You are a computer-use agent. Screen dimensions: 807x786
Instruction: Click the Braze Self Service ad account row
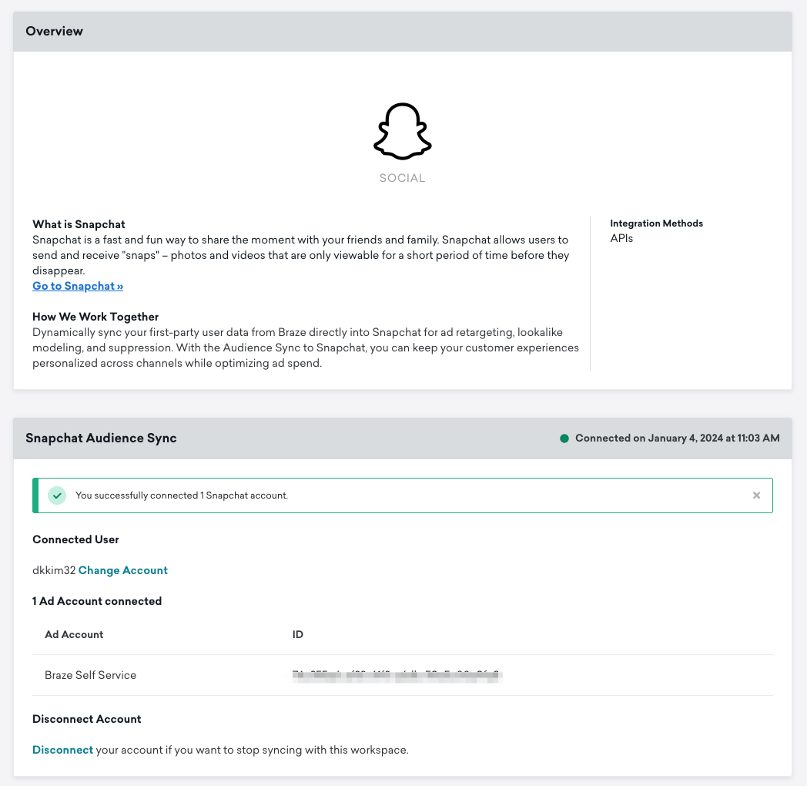[x=90, y=674]
